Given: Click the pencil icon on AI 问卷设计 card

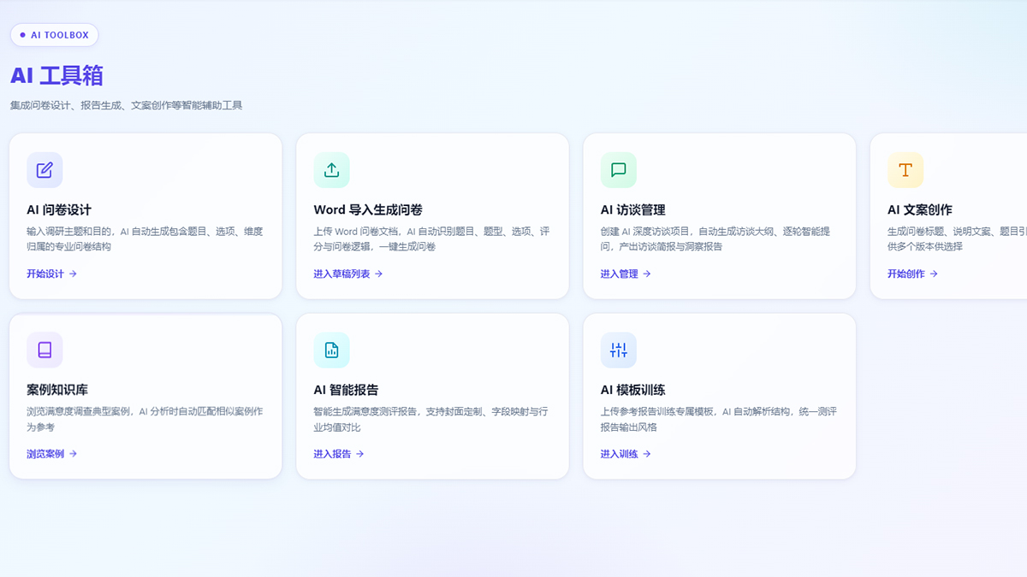Looking at the screenshot, I should [x=45, y=170].
